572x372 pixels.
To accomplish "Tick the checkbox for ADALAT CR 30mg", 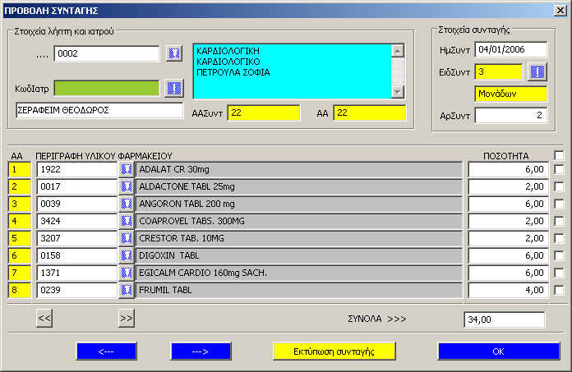I will (x=559, y=169).
